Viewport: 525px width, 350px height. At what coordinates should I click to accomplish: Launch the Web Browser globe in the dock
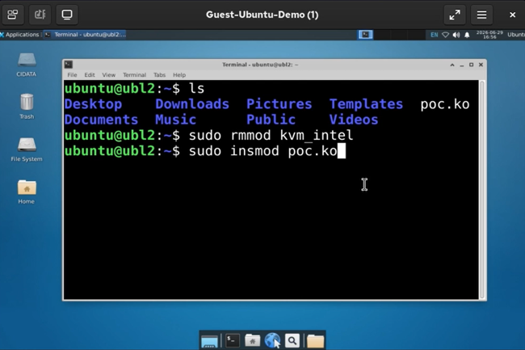tap(272, 340)
